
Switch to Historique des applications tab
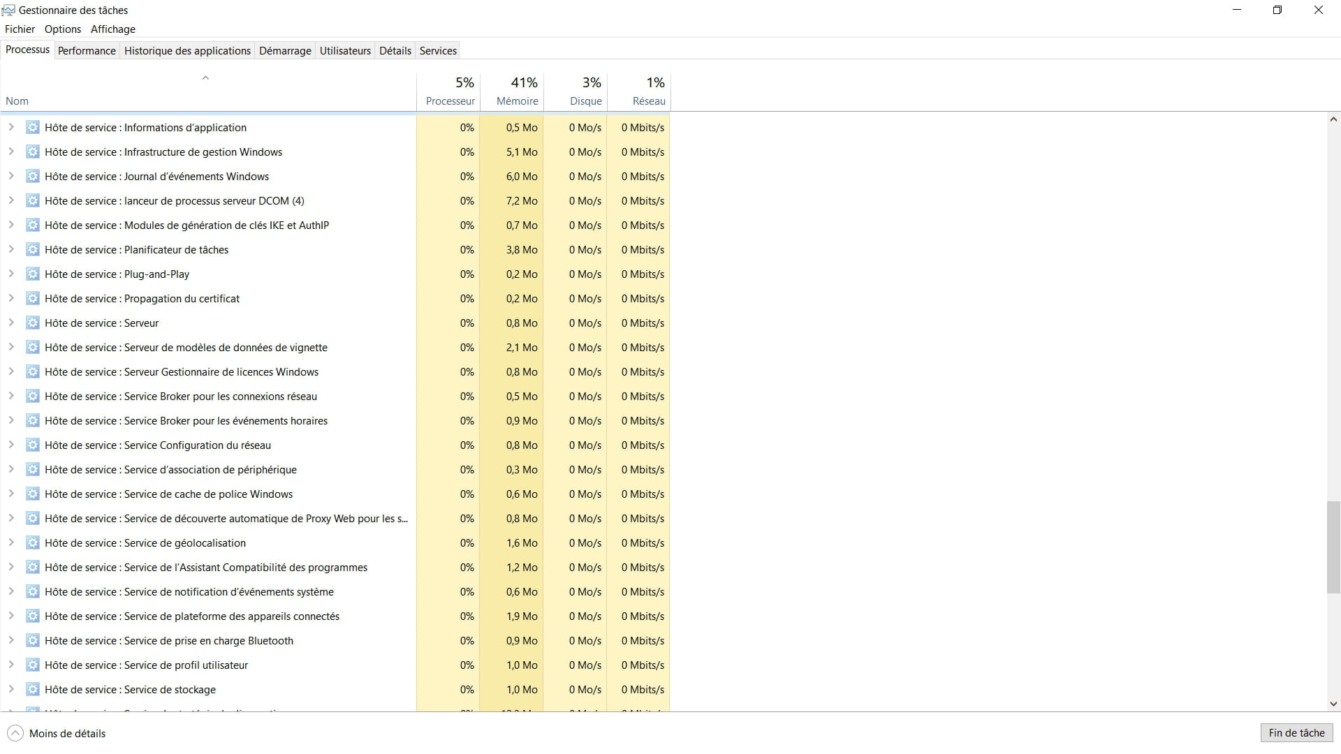(187, 51)
